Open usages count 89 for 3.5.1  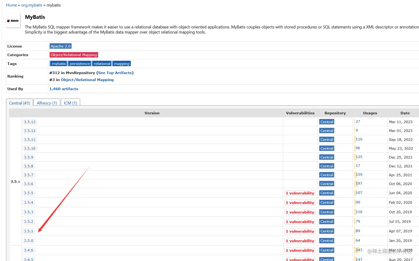point(358,231)
